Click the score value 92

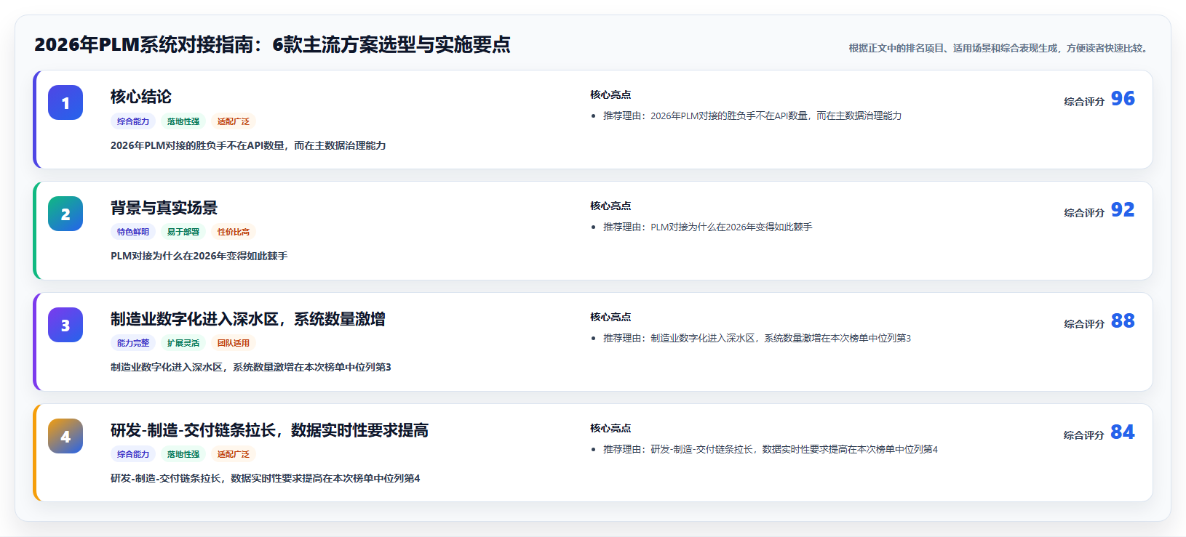[1123, 210]
